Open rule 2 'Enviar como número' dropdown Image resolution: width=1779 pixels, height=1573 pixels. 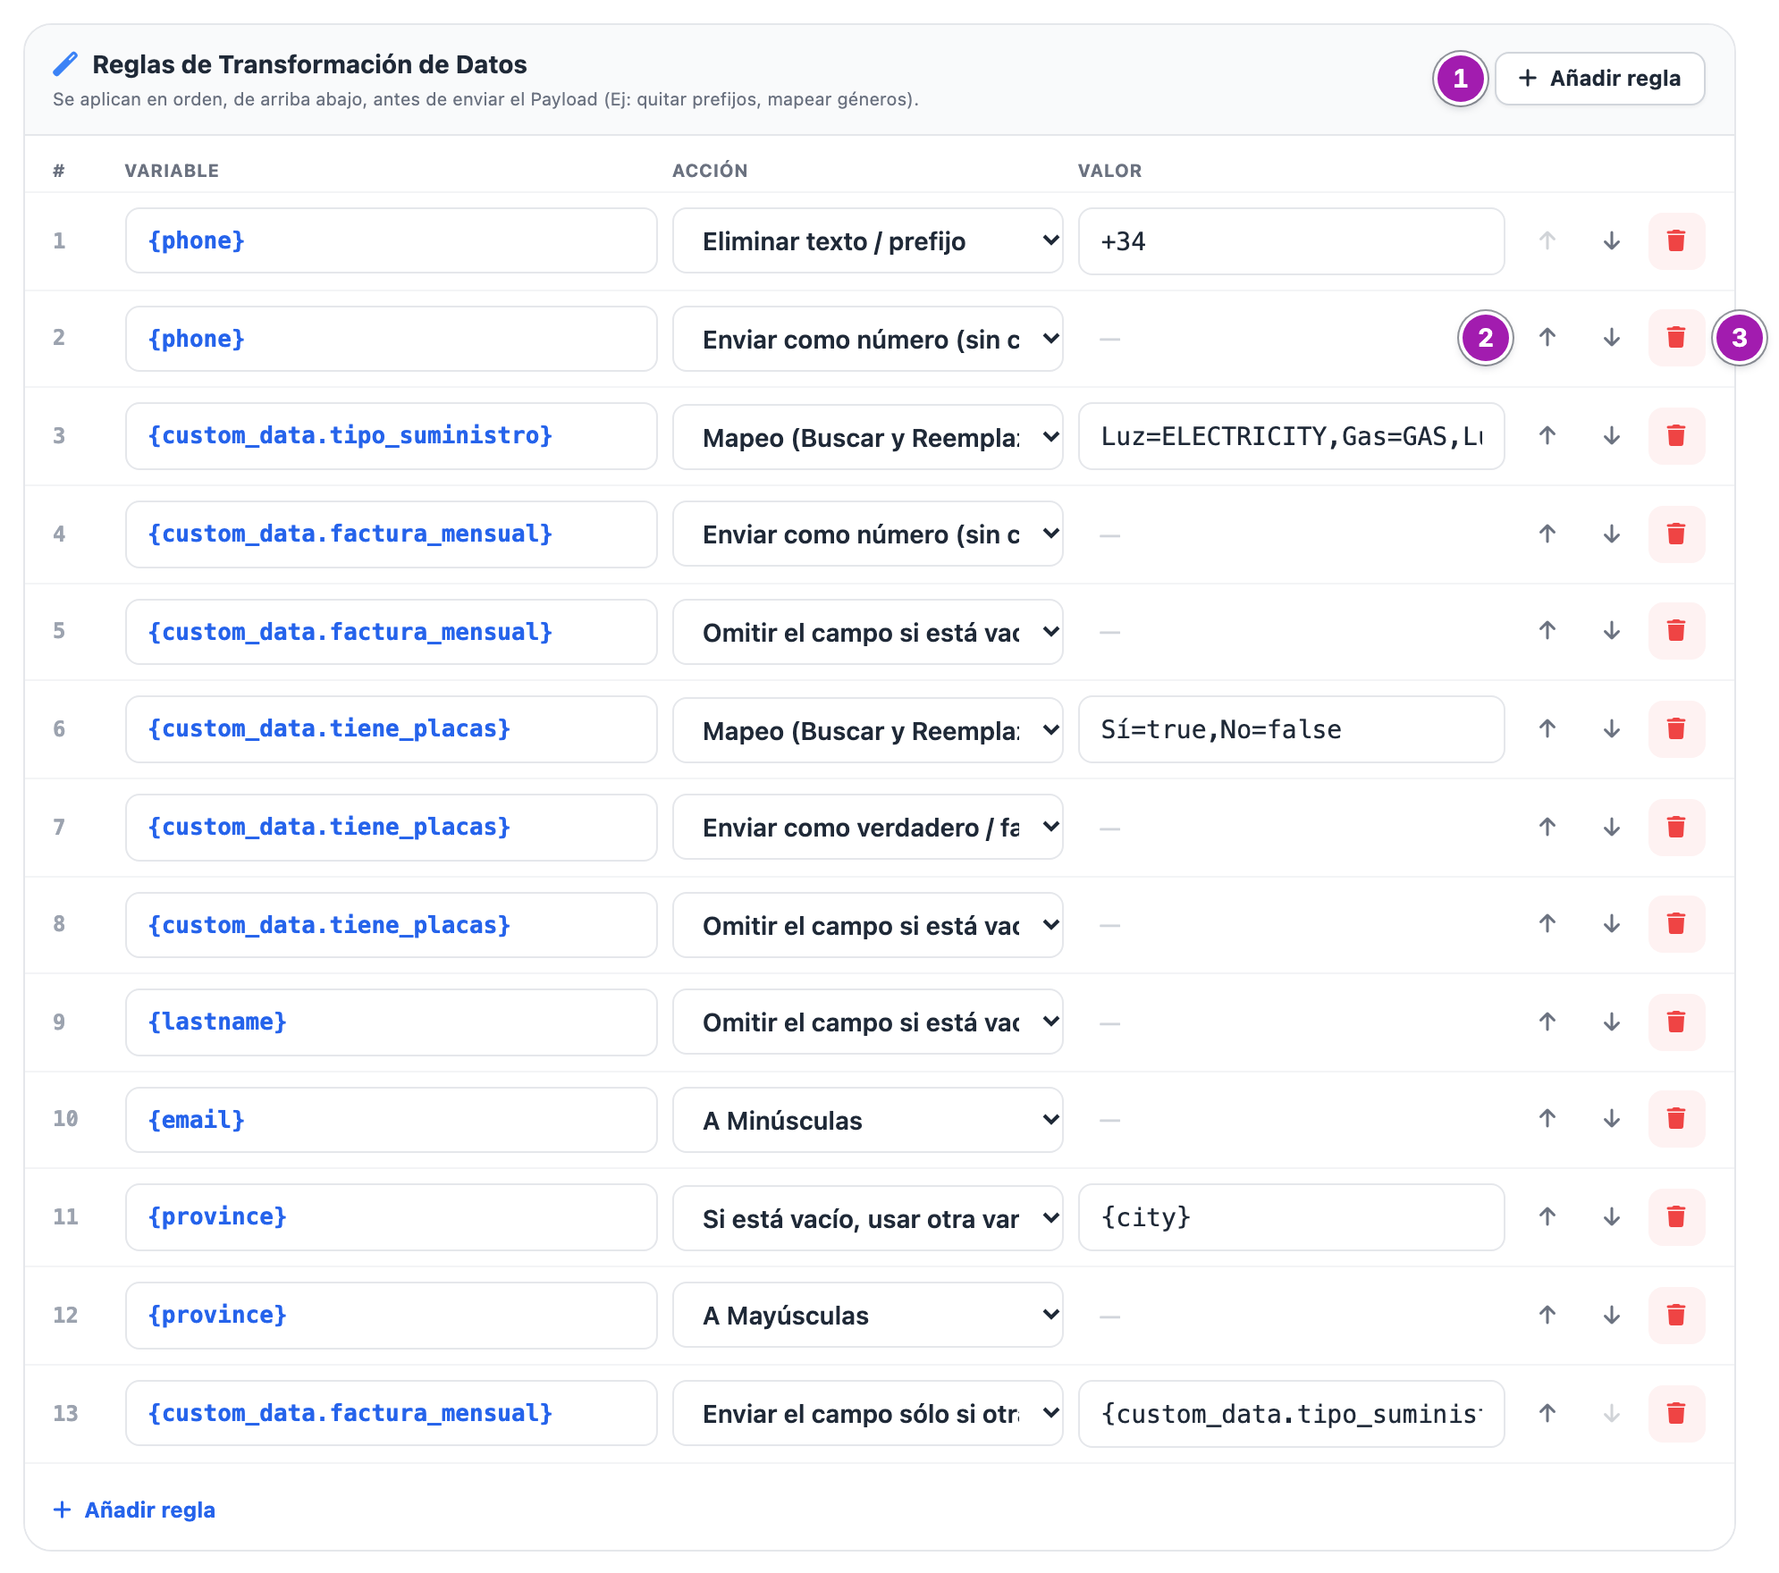point(867,340)
